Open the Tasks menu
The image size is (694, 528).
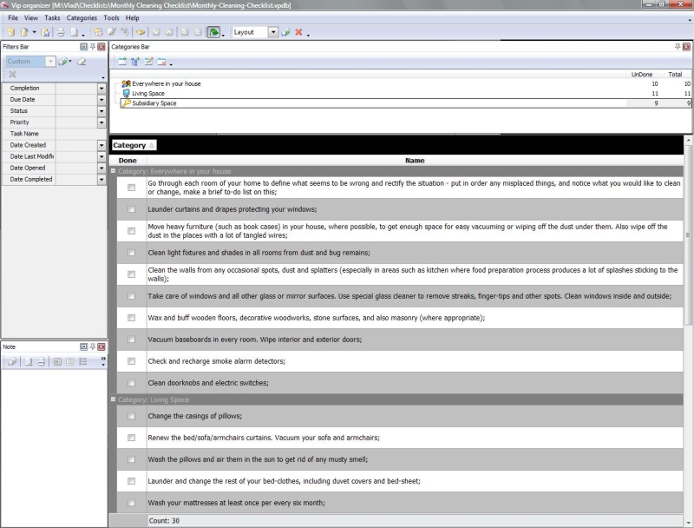tap(52, 17)
